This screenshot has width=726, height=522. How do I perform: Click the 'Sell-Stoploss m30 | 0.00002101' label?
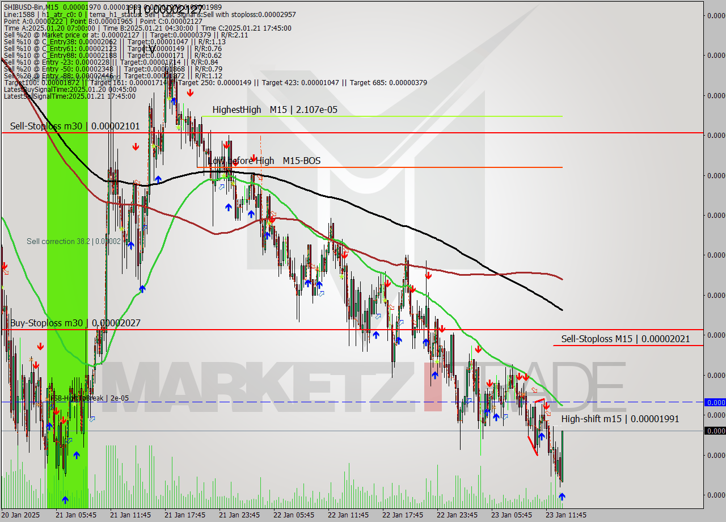pos(75,126)
